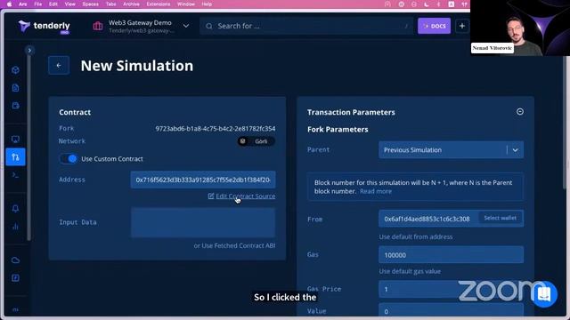
Task: Click Use default from address
Action: point(416,236)
